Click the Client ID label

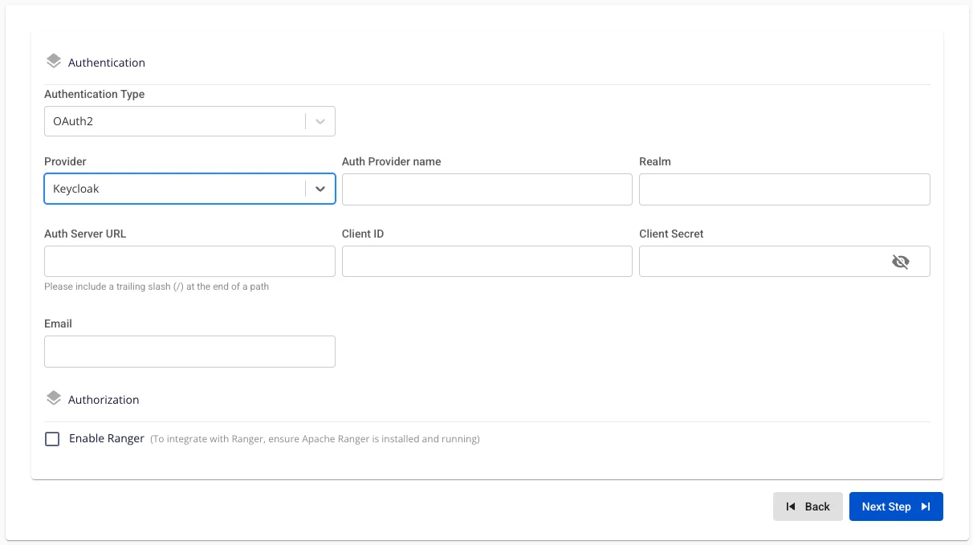[x=363, y=234]
